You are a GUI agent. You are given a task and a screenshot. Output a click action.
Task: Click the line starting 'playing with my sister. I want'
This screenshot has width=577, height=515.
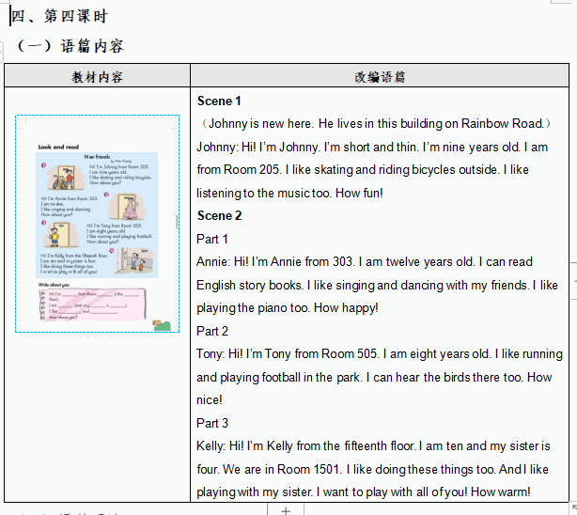pyautogui.click(x=364, y=492)
